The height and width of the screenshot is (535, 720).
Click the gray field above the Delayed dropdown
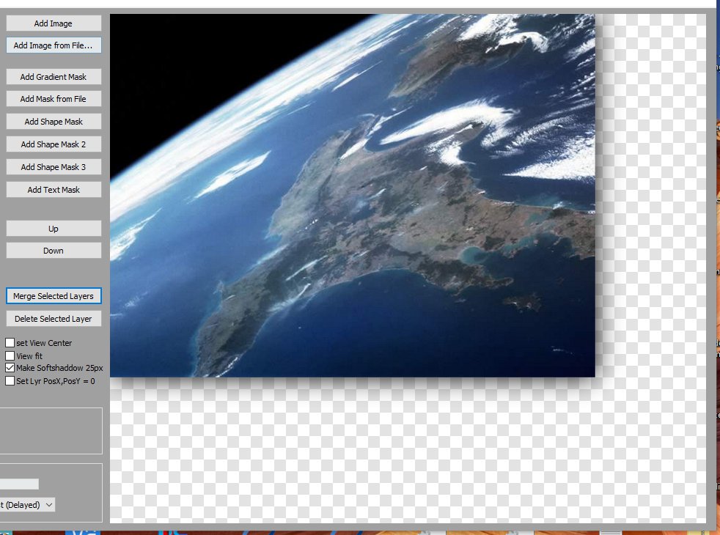click(x=19, y=484)
